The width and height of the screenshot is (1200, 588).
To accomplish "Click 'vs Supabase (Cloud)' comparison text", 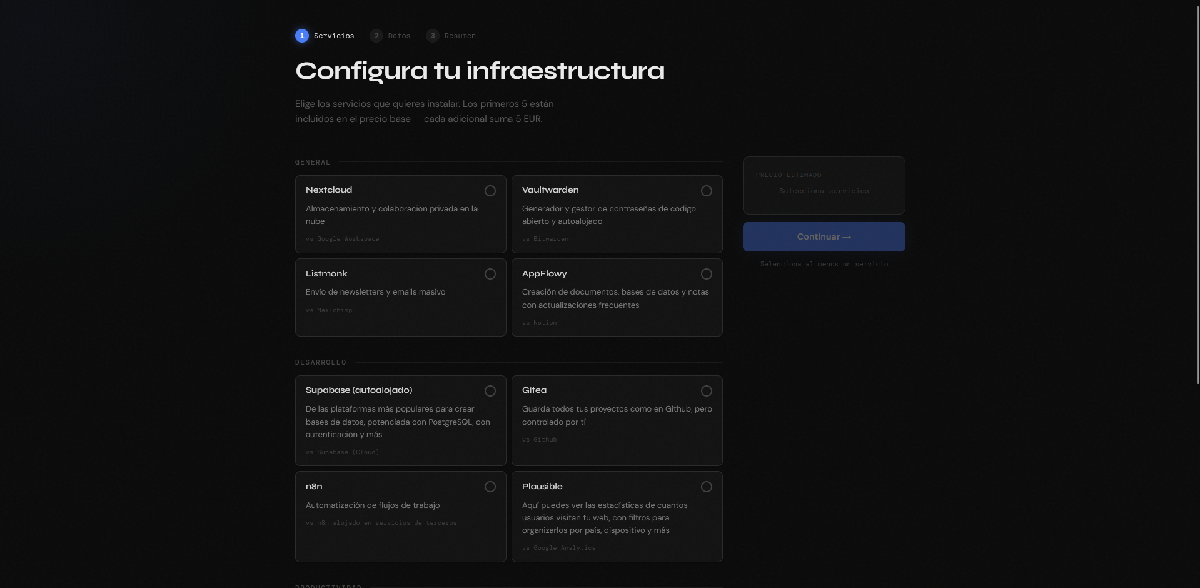I will [x=343, y=452].
